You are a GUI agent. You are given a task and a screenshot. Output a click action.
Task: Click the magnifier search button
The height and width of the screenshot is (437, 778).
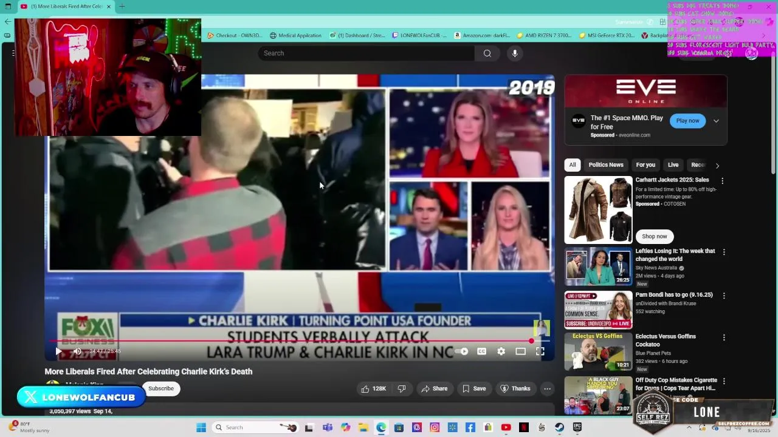487,53
